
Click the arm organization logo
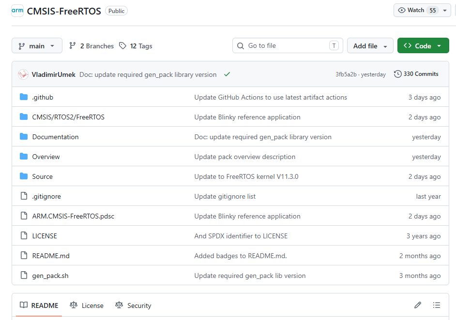17,11
